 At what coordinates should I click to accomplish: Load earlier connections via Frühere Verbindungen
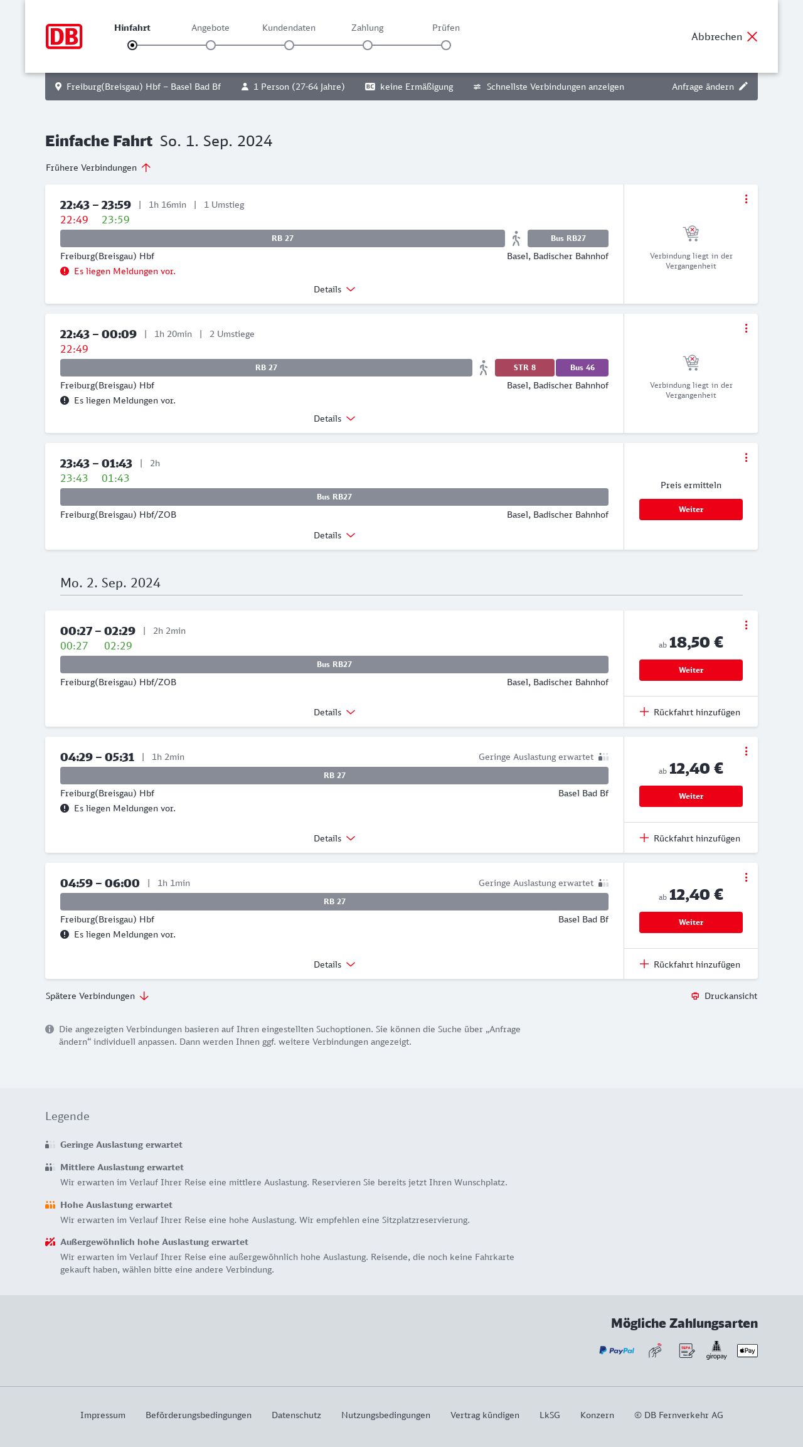(98, 168)
